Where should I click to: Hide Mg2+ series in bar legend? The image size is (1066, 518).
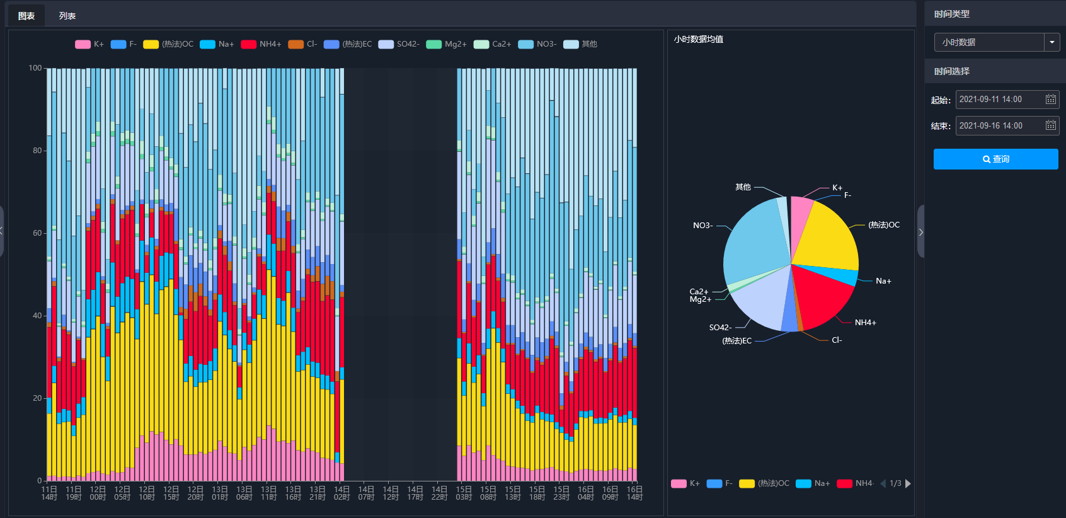pyautogui.click(x=446, y=44)
